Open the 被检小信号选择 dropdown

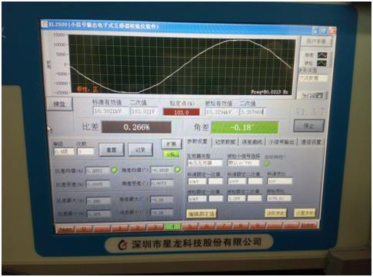(244, 163)
